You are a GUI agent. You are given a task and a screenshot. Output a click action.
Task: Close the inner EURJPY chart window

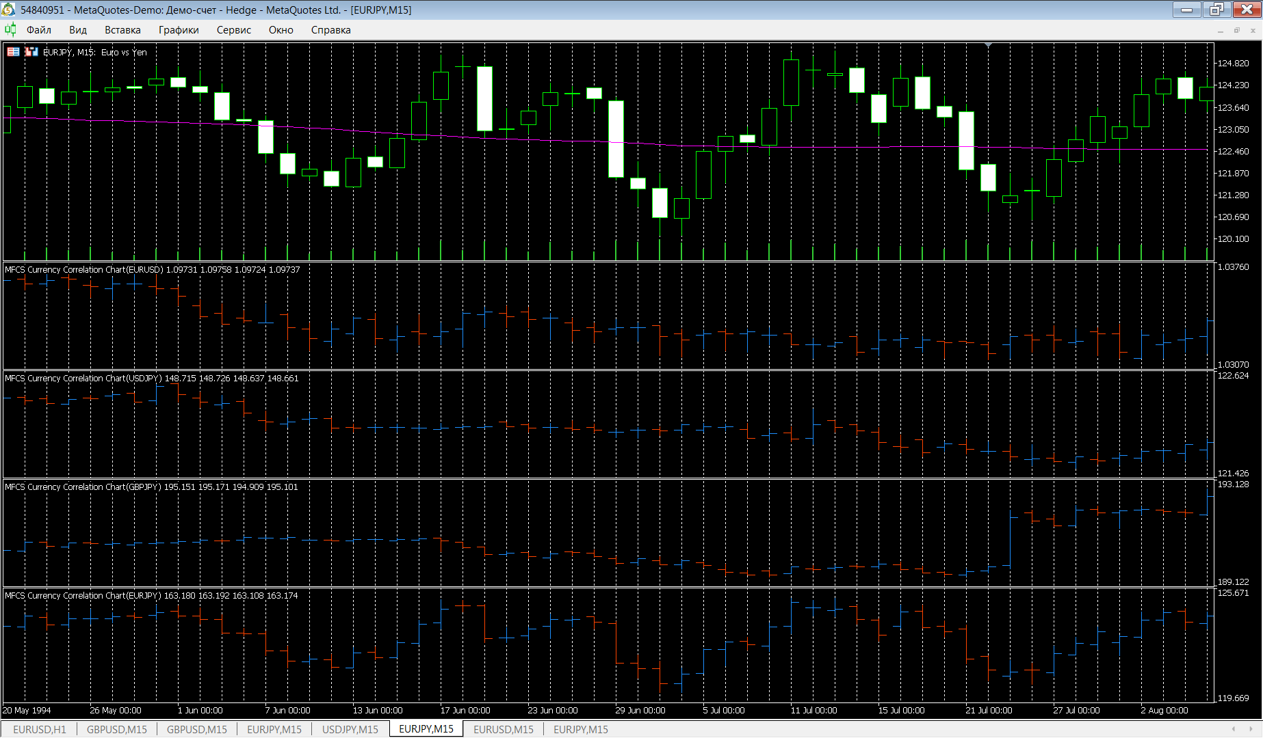coord(1253,30)
